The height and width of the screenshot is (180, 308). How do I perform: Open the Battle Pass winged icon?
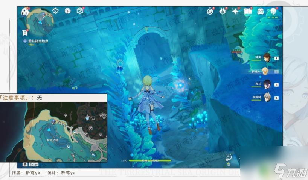pyautogui.click(x=223, y=11)
